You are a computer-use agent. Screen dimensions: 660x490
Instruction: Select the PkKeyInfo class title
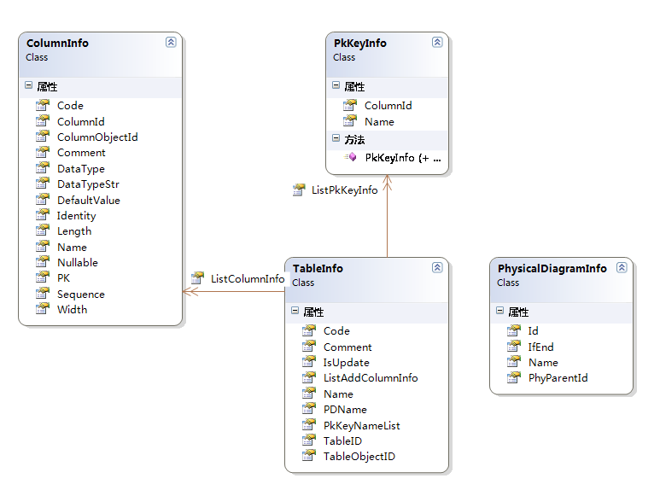360,43
